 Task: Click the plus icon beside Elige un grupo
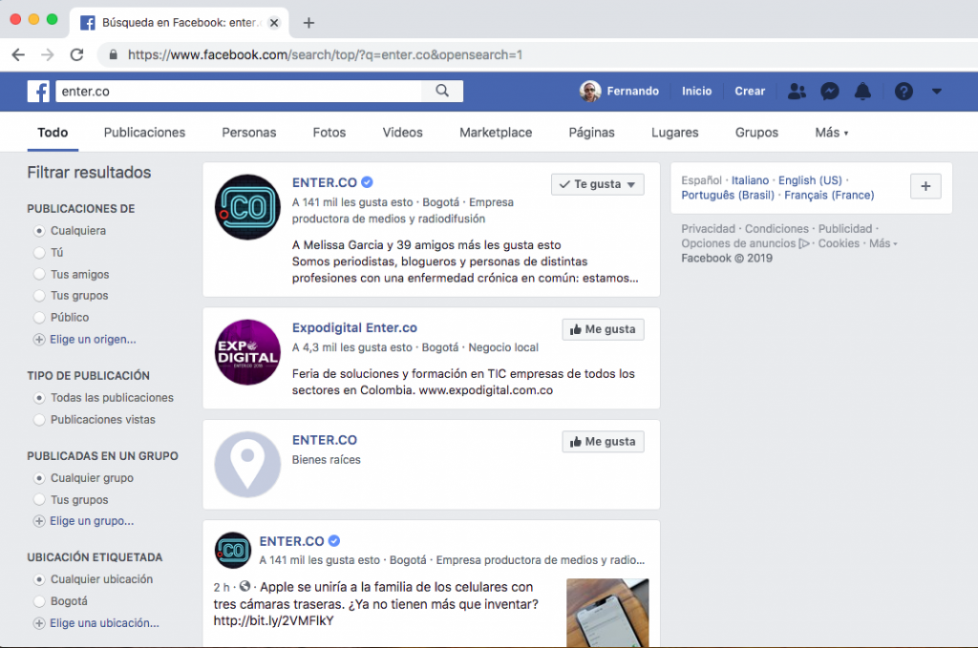pos(38,521)
